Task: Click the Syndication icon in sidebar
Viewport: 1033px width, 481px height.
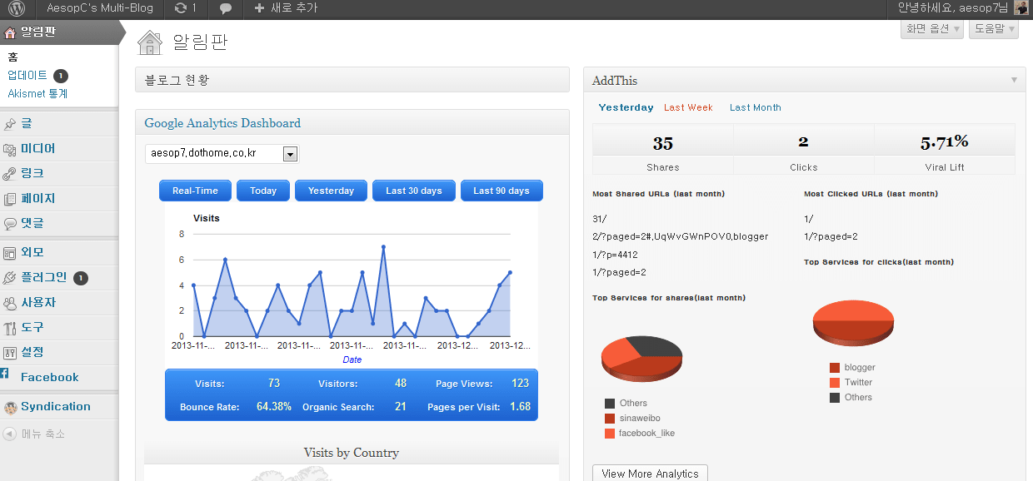Action: [x=10, y=407]
